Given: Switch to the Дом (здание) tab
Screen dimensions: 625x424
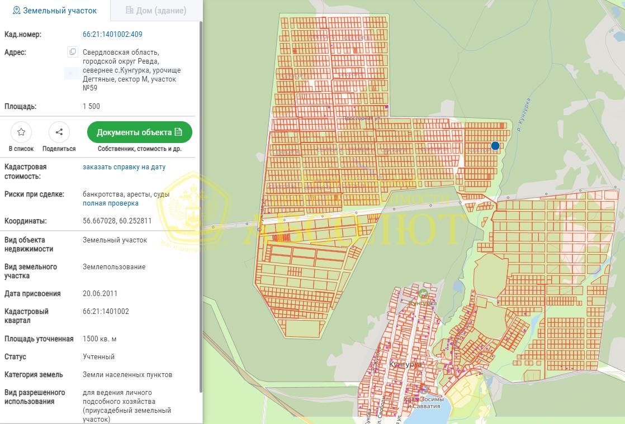Looking at the screenshot, I should click(156, 11).
